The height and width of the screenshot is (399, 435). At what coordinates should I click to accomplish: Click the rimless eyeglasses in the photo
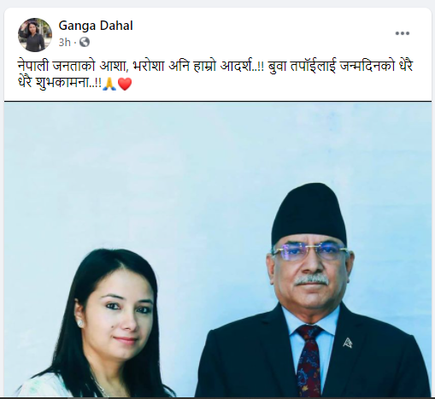310,251
